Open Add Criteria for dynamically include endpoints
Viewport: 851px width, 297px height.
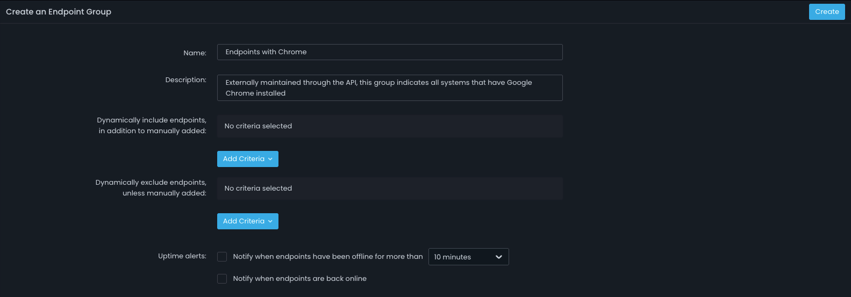coord(247,159)
